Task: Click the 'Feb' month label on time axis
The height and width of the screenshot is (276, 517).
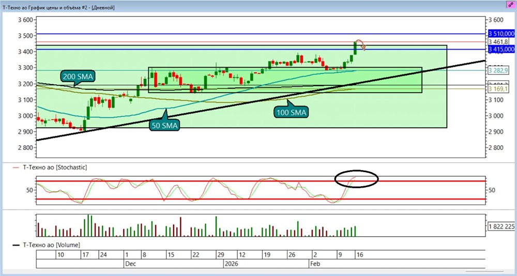Action: click(315, 264)
